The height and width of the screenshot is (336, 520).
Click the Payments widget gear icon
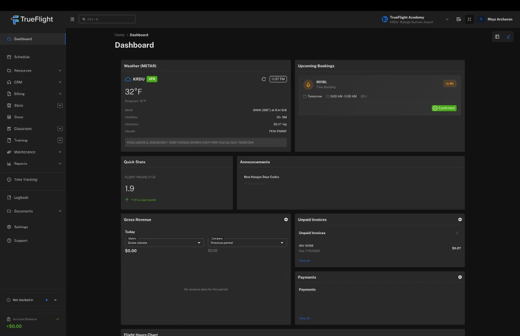tap(460, 277)
